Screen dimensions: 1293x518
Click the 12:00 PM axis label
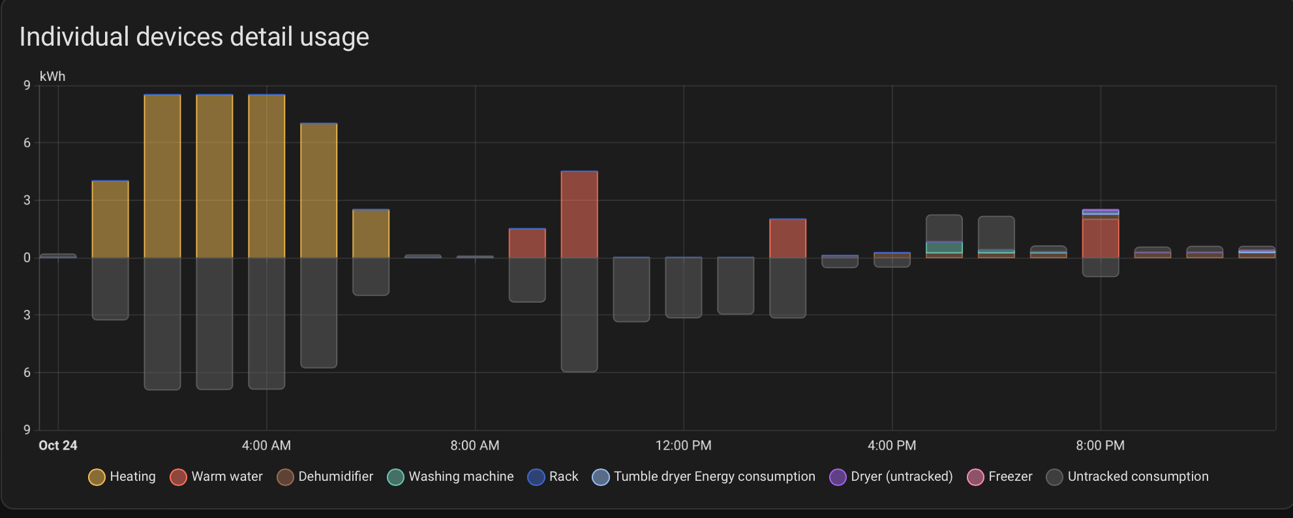click(x=683, y=446)
